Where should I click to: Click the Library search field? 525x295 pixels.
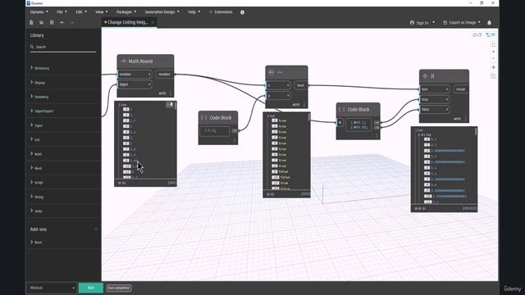tap(63, 48)
